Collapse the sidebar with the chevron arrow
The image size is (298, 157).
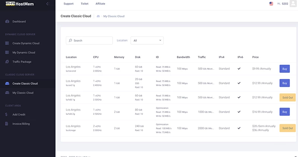pos(47,4)
